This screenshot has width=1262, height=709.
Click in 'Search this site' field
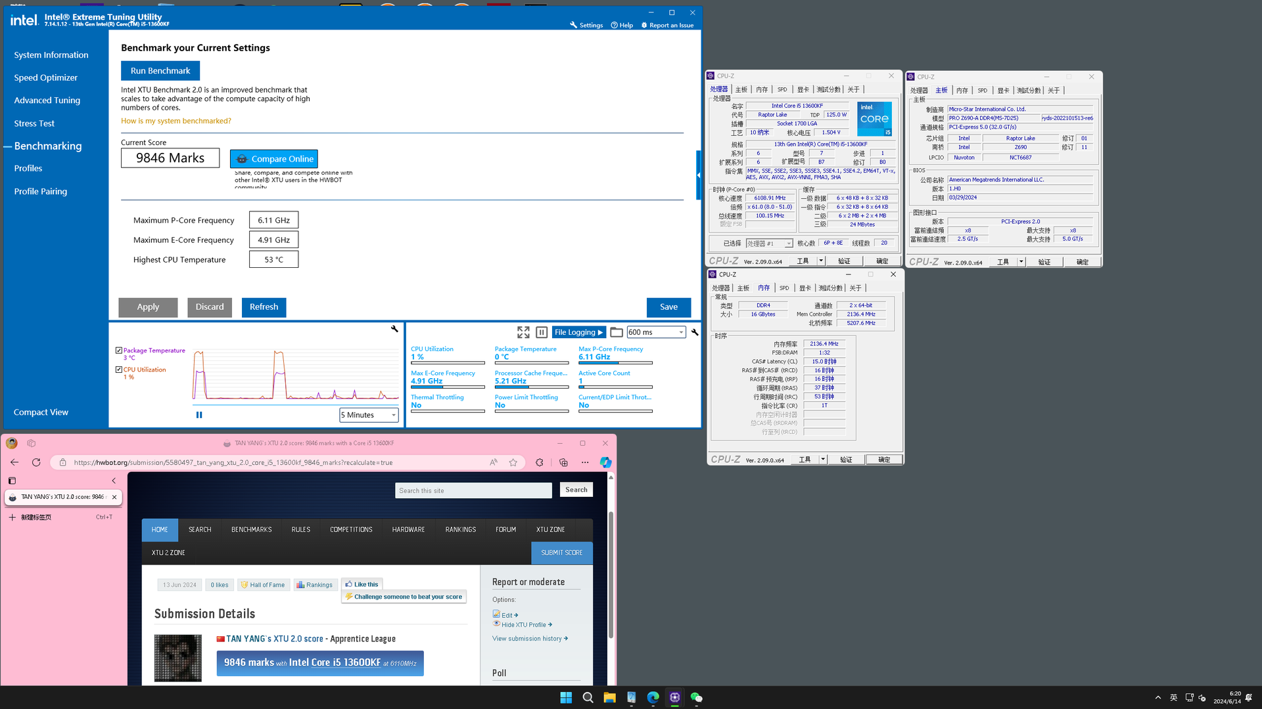tap(473, 490)
